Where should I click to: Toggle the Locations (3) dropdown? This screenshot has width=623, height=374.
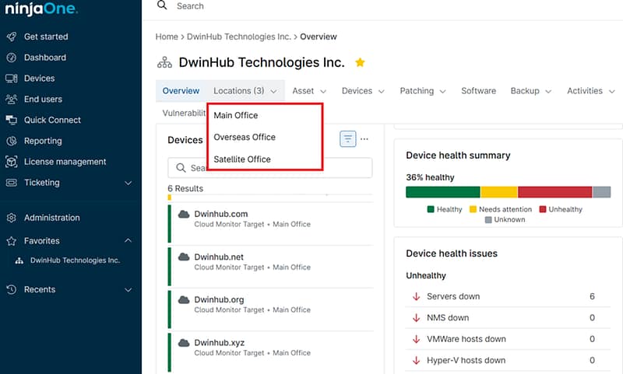(245, 91)
